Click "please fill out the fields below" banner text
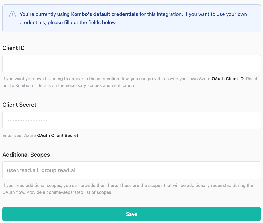This screenshot has height=223, width=263. point(82,23)
